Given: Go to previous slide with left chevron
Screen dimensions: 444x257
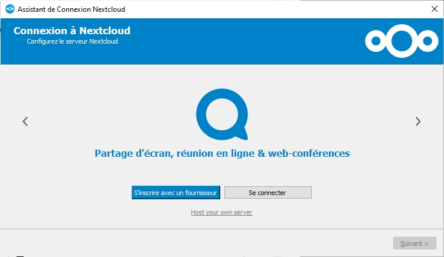Looking at the screenshot, I should click(25, 121).
